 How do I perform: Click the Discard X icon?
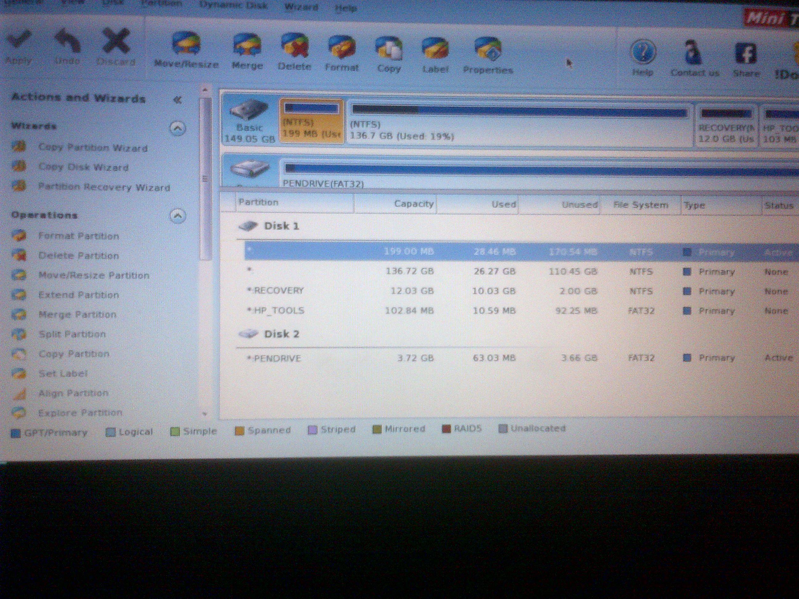pos(116,41)
